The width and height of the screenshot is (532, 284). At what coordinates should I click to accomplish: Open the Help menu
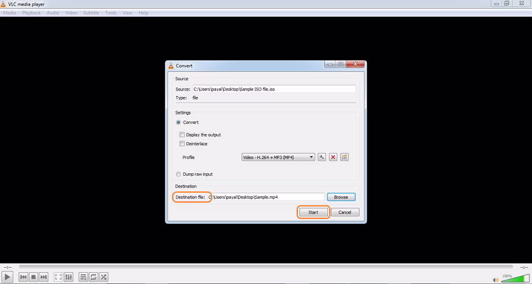point(143,13)
